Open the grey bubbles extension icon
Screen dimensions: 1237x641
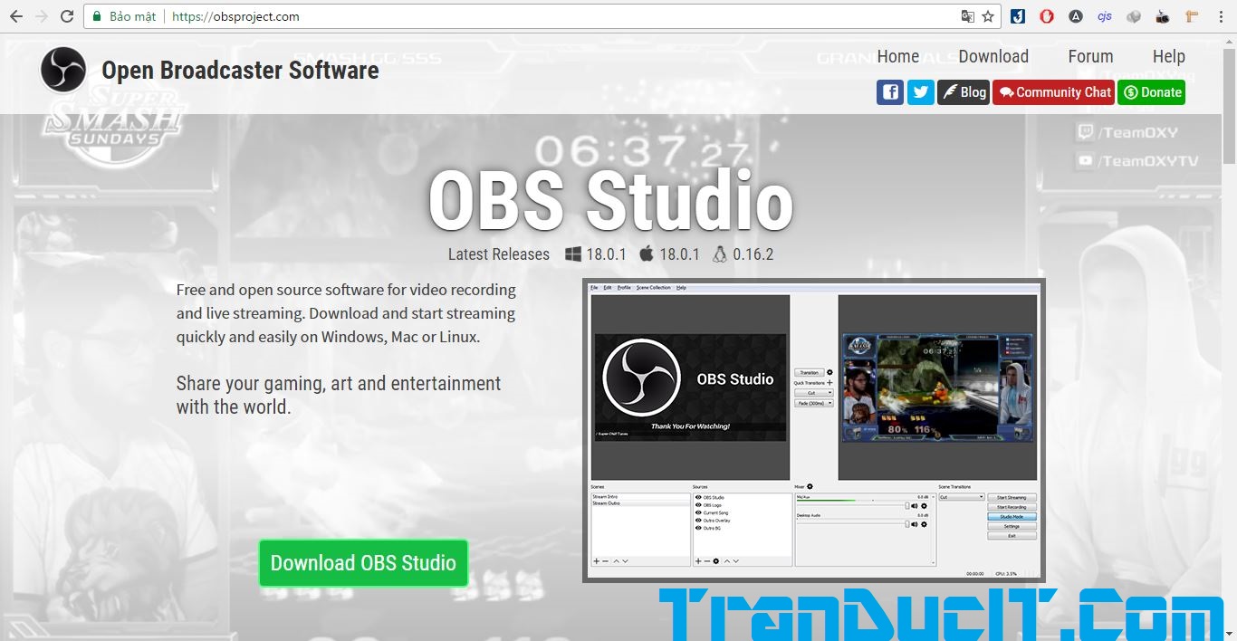click(x=1134, y=16)
